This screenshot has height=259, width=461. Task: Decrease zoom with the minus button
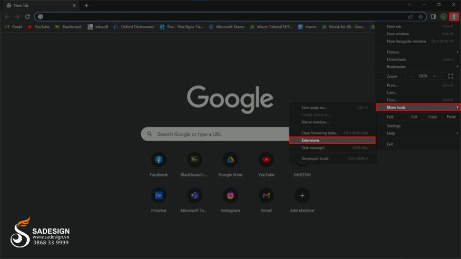point(411,76)
